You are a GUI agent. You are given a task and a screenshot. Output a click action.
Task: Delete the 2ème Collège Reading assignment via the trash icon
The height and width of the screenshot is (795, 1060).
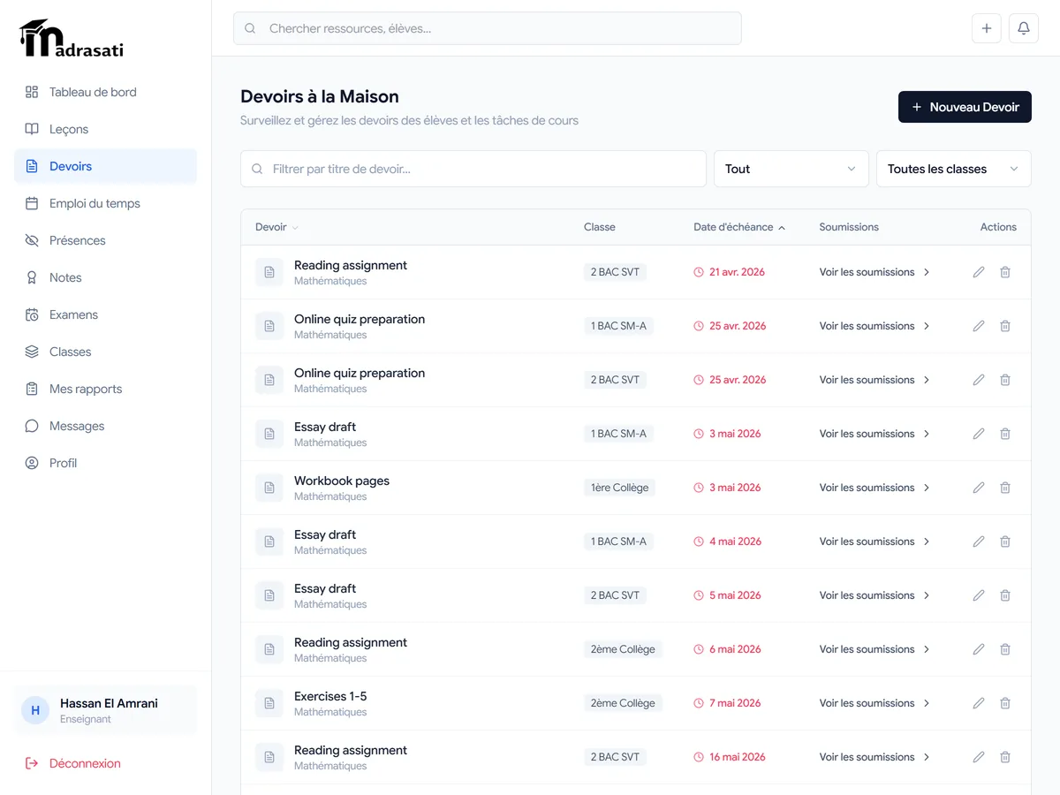click(1005, 649)
